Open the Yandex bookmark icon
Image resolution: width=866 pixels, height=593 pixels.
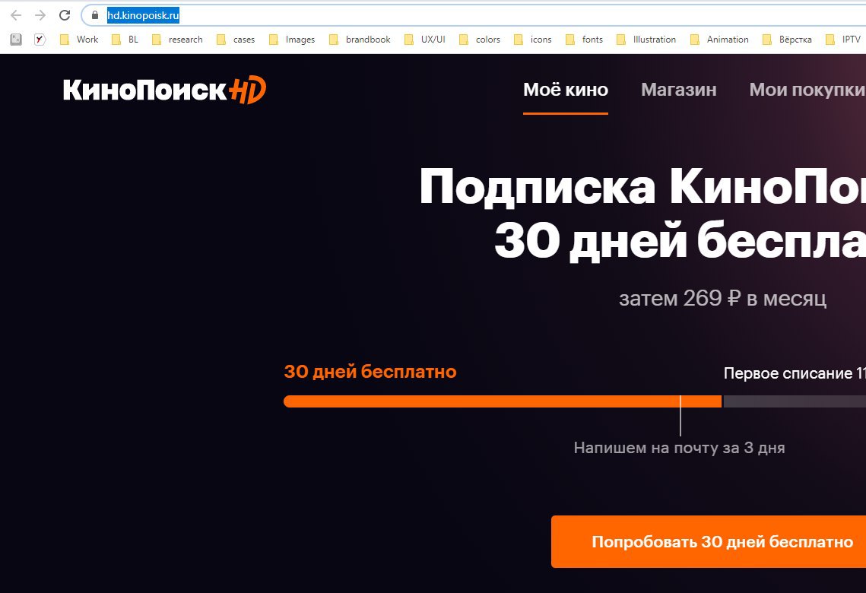point(40,40)
